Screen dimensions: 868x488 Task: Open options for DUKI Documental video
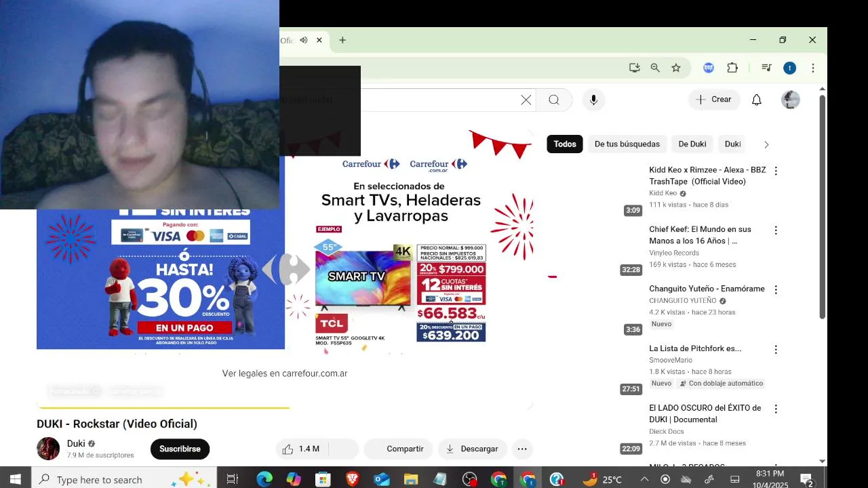(x=776, y=409)
